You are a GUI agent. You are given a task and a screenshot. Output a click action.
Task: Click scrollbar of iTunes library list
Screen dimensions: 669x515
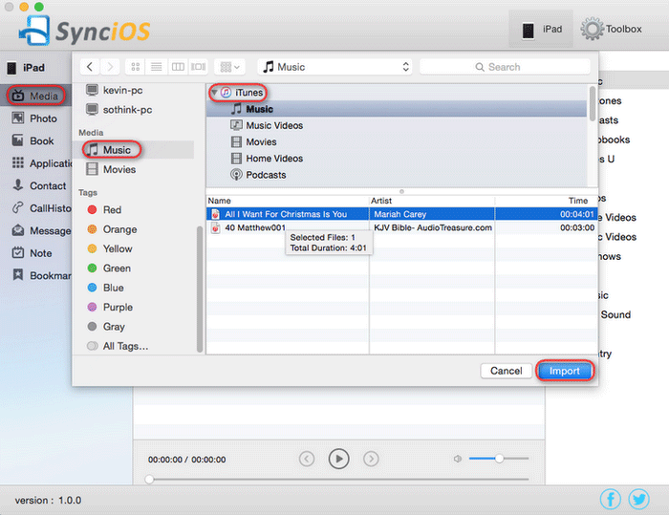coord(593,104)
